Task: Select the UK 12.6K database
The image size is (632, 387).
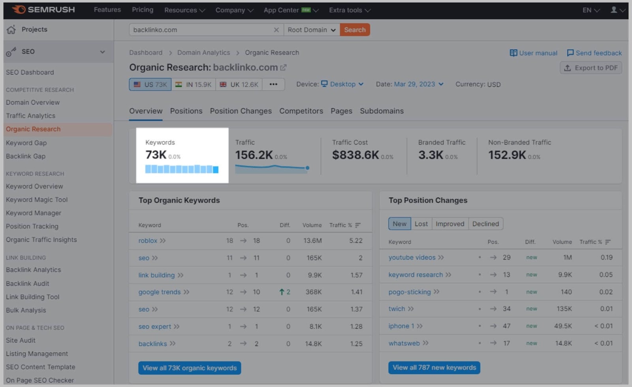Action: click(x=239, y=84)
